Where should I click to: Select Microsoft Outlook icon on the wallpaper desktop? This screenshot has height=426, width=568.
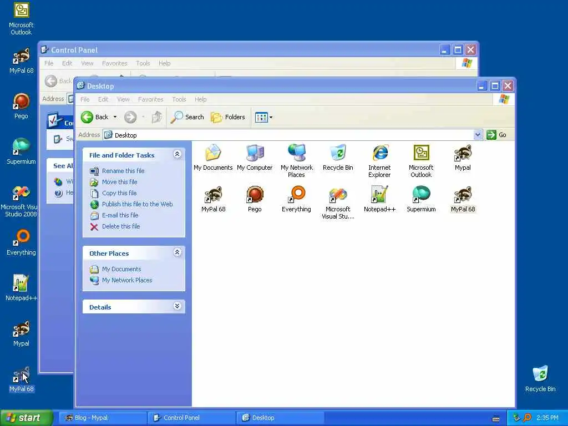pos(21,18)
